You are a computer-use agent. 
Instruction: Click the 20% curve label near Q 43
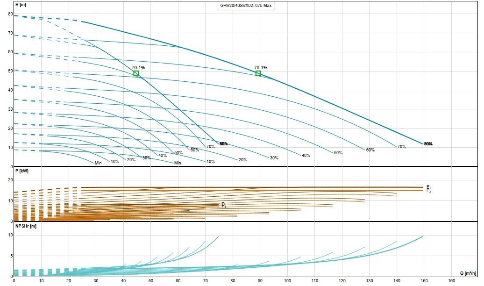pyautogui.click(x=131, y=160)
